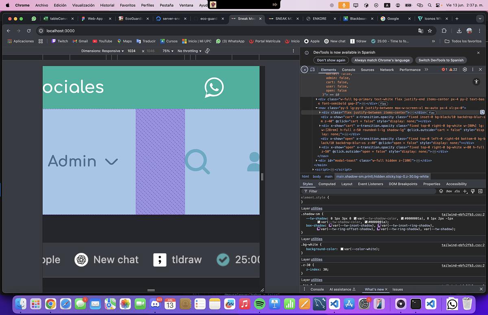Viewport: 488px width, 315px height.
Task: Toggle the :hov element state button
Action: [449, 191]
